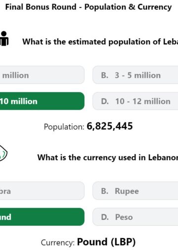The height and width of the screenshot is (250, 178).
Task: Select population option D, 10 - 12 million
Action: pos(135,101)
